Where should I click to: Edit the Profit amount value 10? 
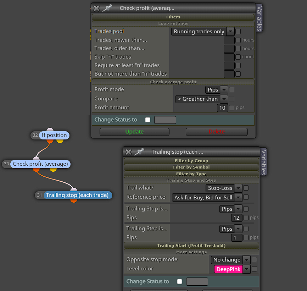222,108
